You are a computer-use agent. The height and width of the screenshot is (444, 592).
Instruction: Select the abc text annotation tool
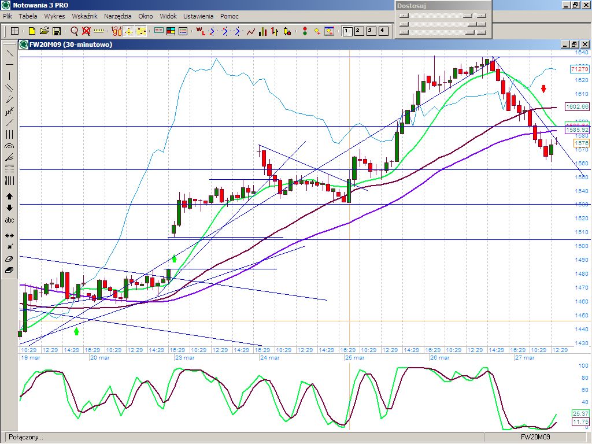9,220
